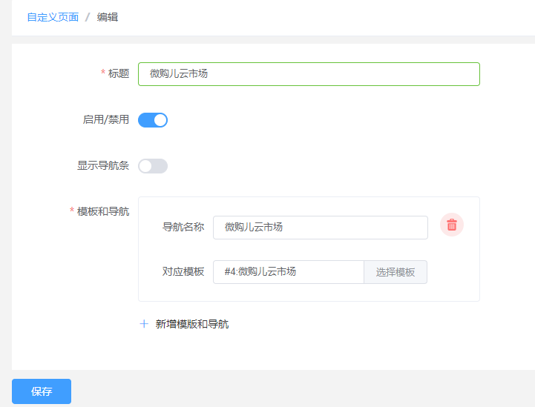535x407 pixels.
Task: Click the plus icon to add template
Action: (144, 324)
